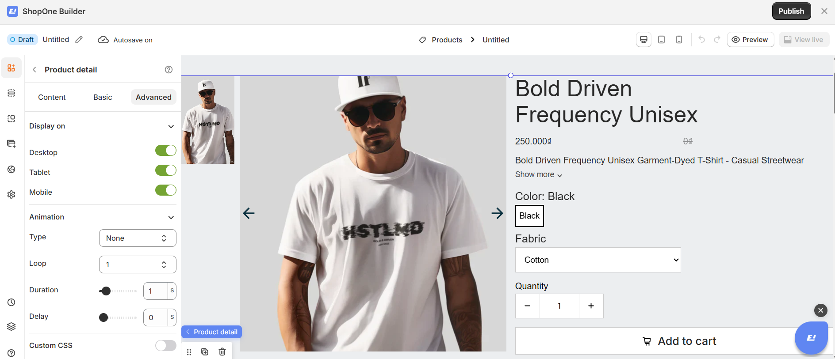Viewport: 835px width, 359px height.
Task: Delete the Product detail block
Action: click(222, 352)
